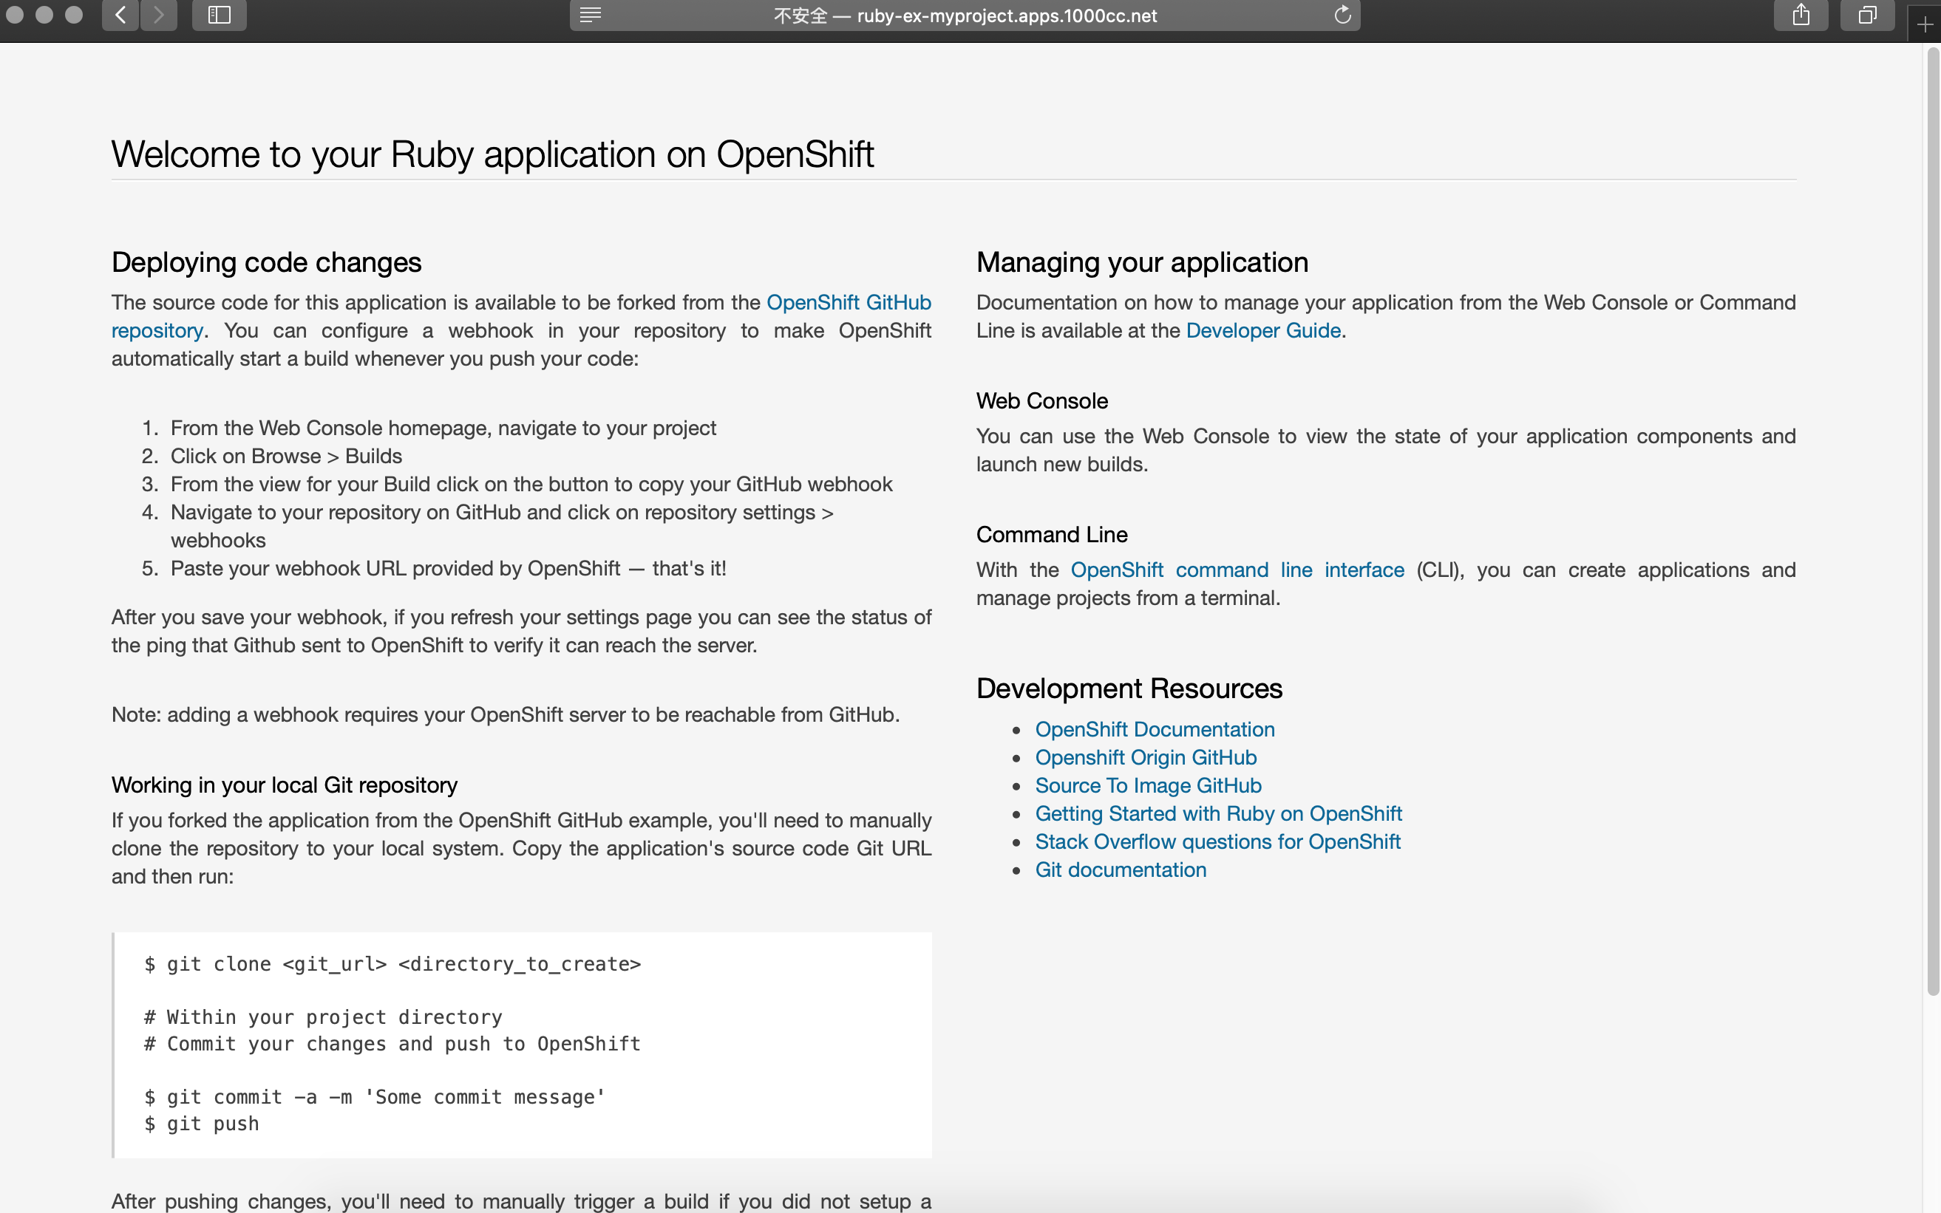This screenshot has height=1213, width=1941.
Task: Click the address bar URL field
Action: click(965, 16)
